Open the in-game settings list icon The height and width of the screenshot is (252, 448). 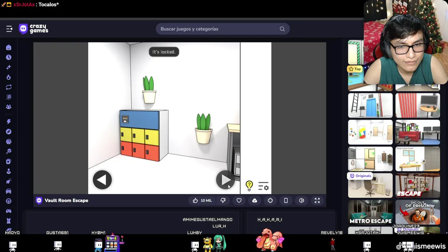pyautogui.click(x=264, y=186)
